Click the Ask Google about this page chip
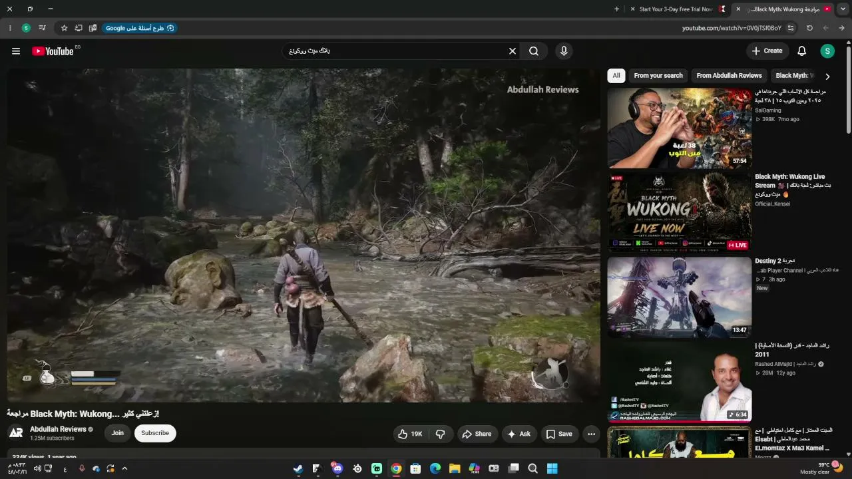 138,28
